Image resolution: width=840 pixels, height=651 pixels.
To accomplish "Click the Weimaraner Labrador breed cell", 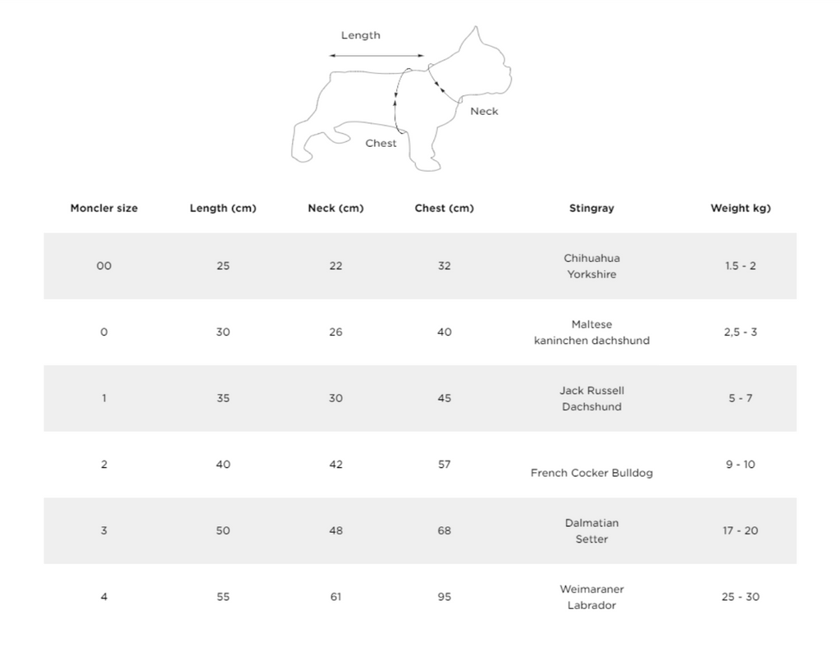I will coord(591,597).
